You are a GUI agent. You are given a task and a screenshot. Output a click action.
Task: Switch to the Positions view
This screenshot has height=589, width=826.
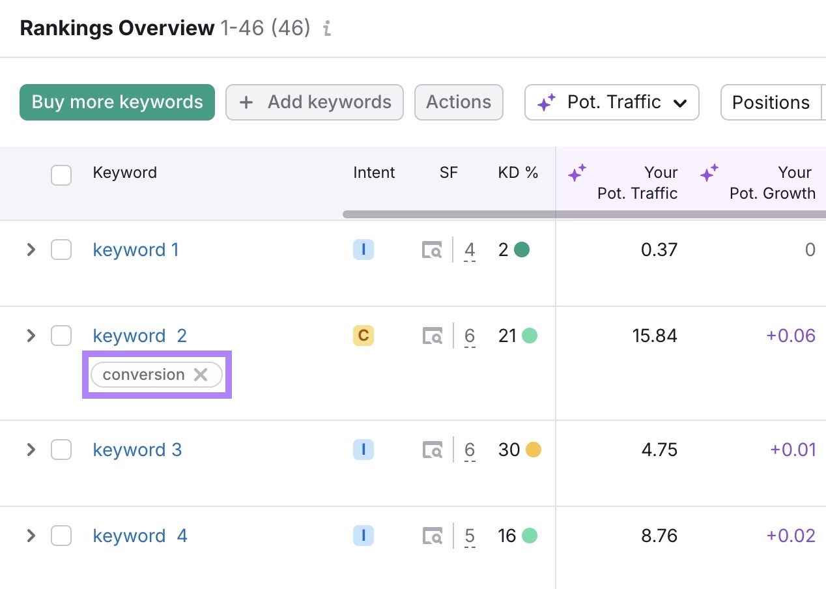click(x=771, y=102)
